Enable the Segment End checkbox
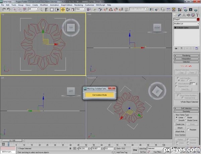Image resolution: width=201 pixels, height=154 pixels. 176,86
